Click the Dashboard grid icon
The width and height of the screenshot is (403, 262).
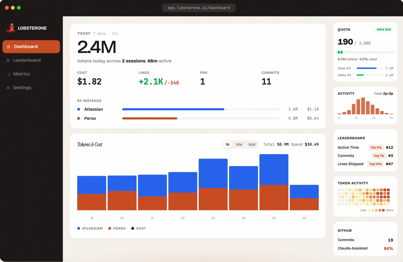(x=9, y=47)
